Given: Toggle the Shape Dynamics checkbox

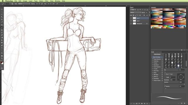Looking at the screenshot, I should click(x=153, y=59).
